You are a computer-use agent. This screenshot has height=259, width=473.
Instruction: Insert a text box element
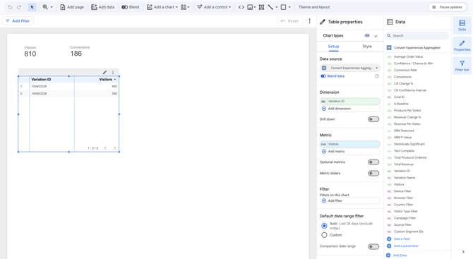[261, 7]
